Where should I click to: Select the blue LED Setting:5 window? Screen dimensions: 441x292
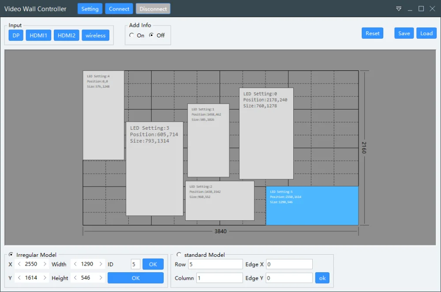312,206
